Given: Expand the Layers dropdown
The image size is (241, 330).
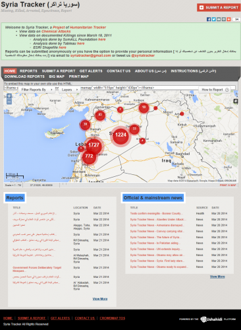Looking at the screenshot, I should [69, 90].
